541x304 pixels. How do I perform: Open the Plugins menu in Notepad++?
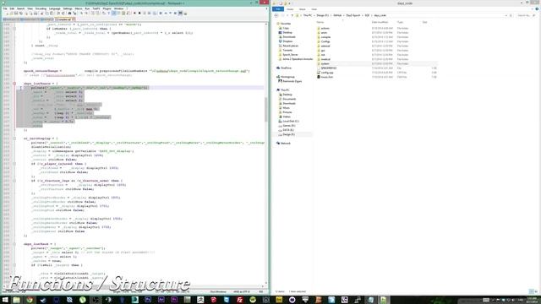pos(107,8)
